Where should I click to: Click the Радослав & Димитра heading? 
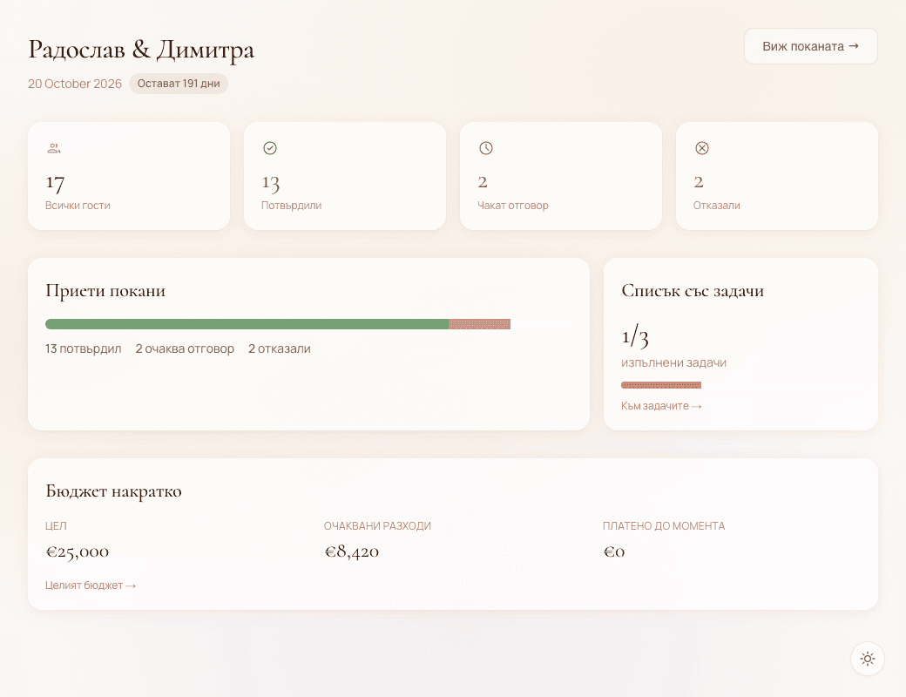pos(141,50)
